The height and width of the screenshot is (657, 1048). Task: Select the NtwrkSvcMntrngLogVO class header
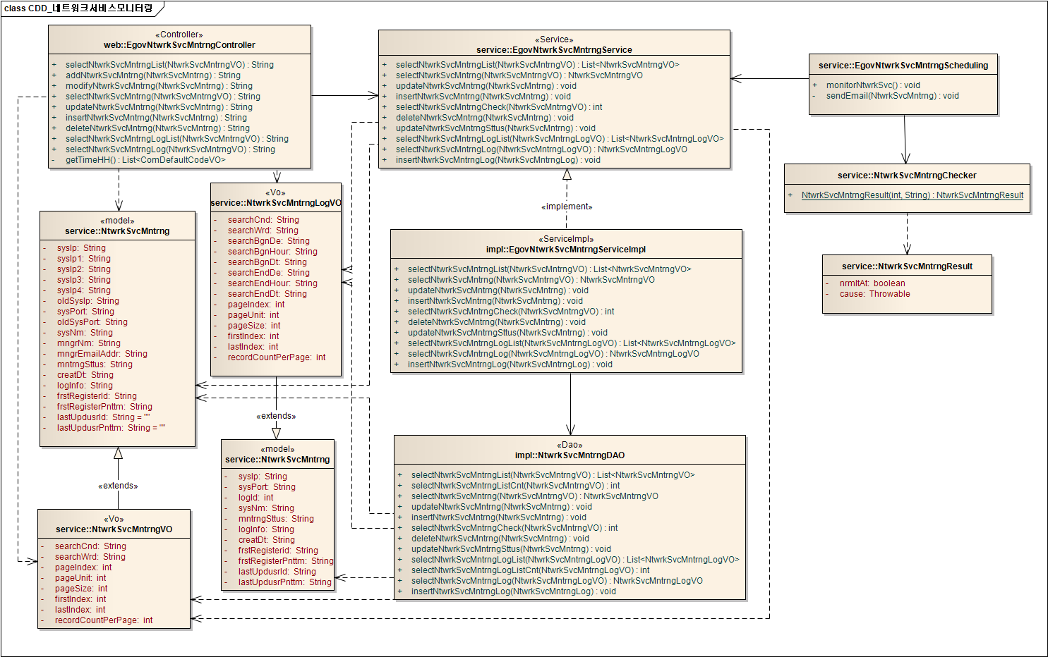[x=276, y=202]
